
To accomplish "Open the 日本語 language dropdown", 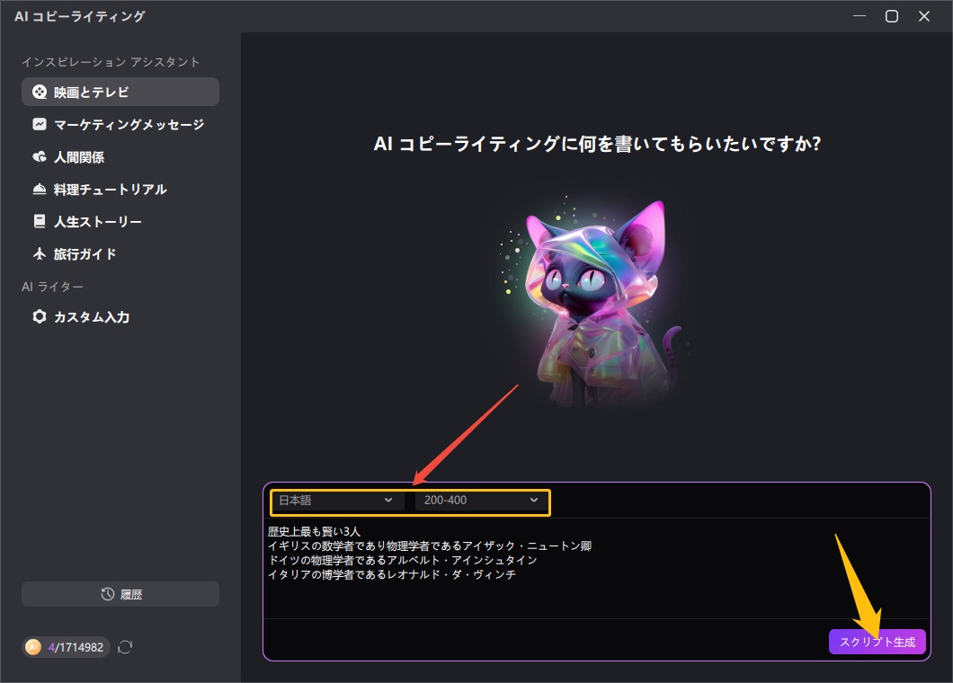I will [335, 500].
